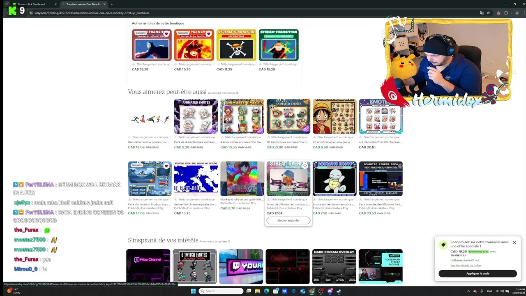Launch Microsoft Edge from the taskbar

point(266,291)
